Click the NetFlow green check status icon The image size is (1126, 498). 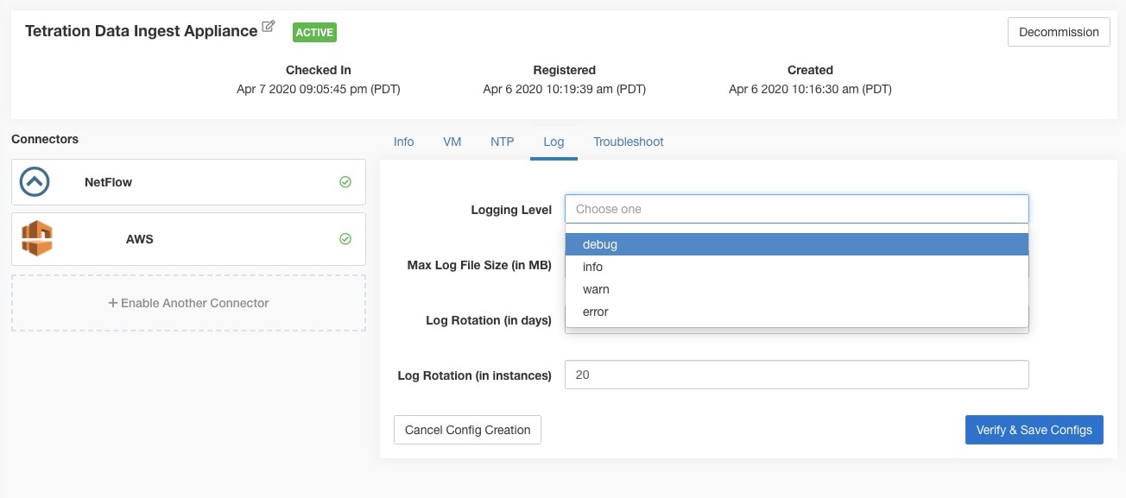coord(345,182)
